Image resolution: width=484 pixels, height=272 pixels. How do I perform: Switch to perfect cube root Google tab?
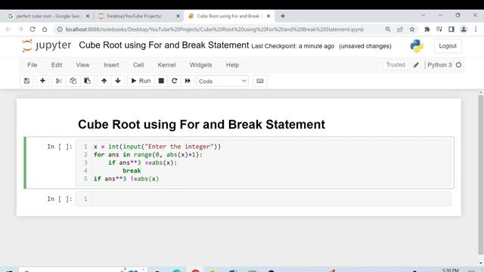click(48, 16)
